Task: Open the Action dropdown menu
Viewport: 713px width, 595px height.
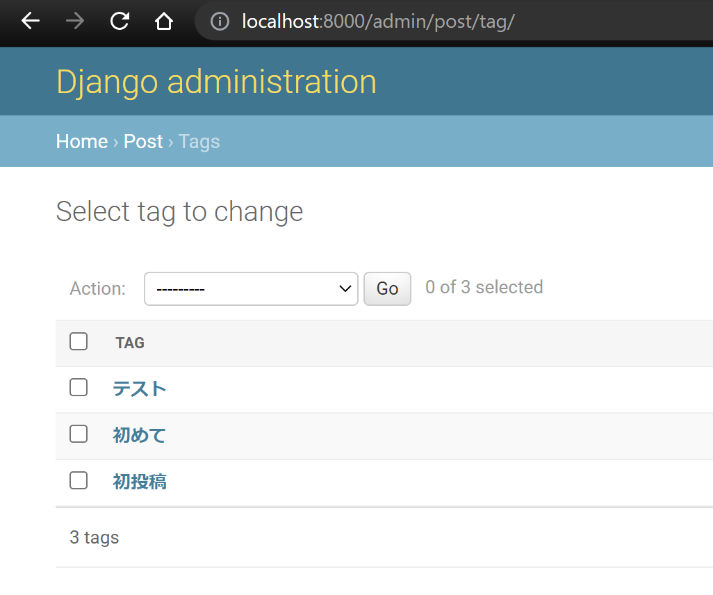Action: 251,288
